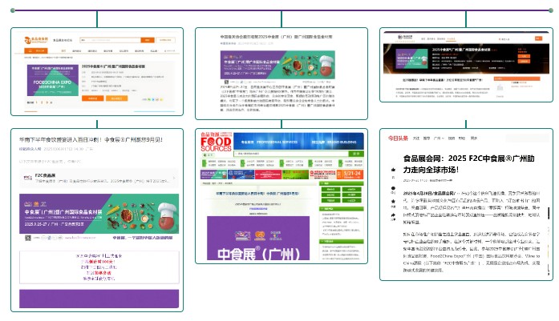Click the first green button in the Food Sources sidebar grid

(330, 190)
